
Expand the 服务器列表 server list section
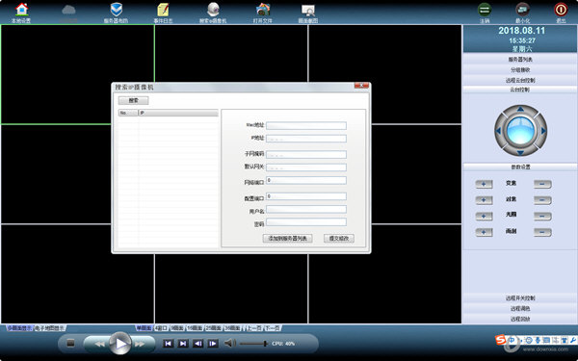click(x=520, y=60)
